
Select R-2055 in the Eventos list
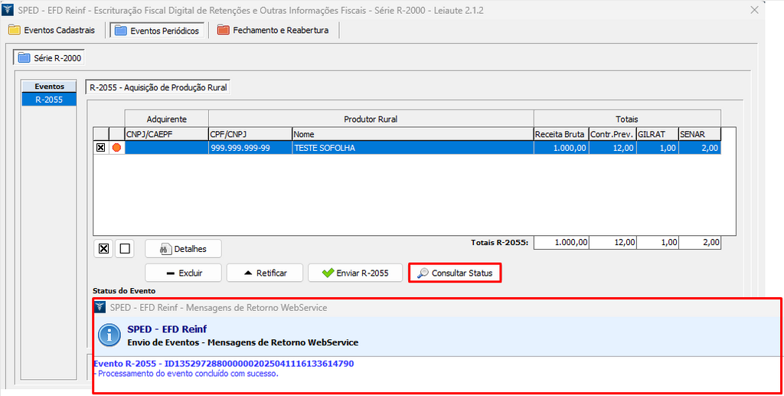click(x=49, y=100)
